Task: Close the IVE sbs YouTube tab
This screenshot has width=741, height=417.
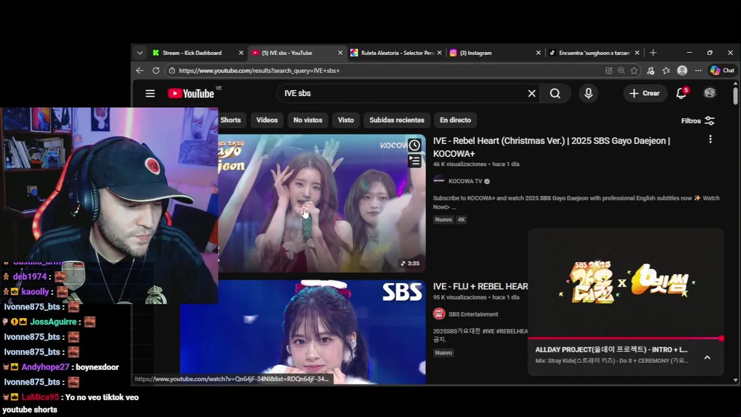Action: tap(340, 53)
